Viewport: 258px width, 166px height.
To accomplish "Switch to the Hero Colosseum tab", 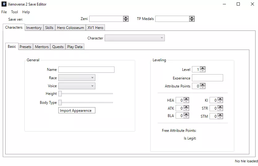I will pos(70,28).
